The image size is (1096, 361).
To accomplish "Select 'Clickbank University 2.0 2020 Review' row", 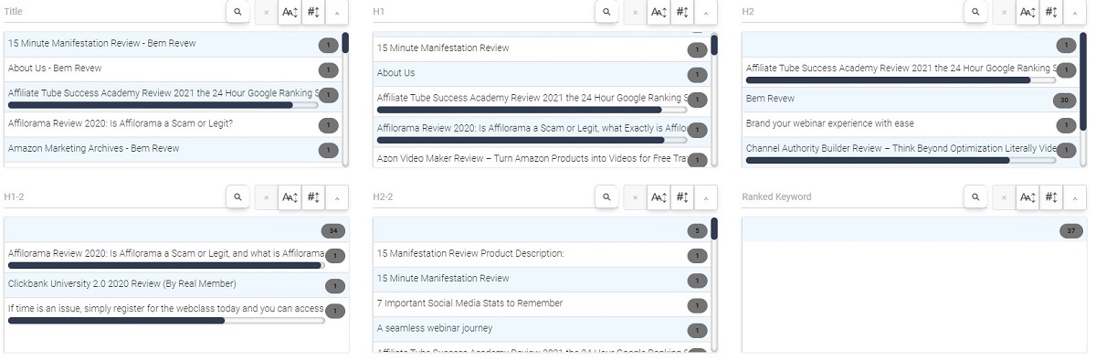I will click(x=177, y=284).
